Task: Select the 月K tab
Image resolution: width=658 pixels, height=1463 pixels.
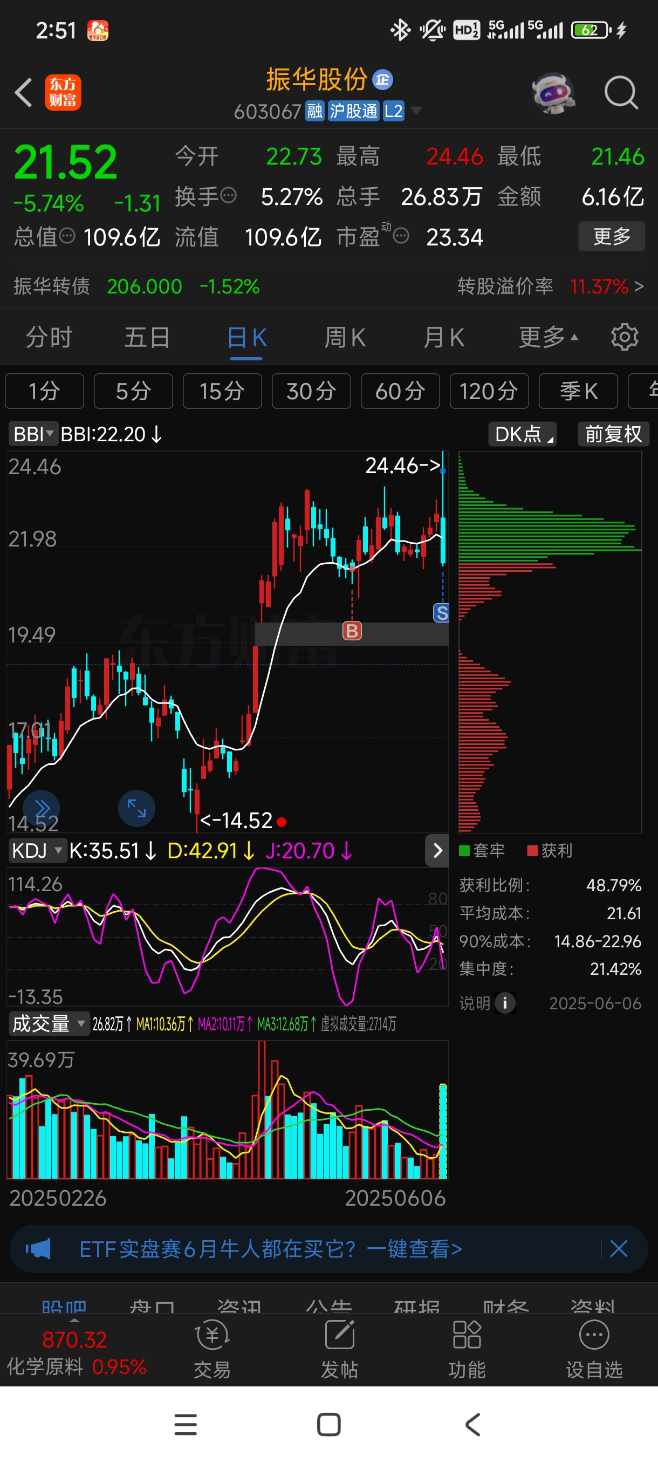Action: tap(443, 337)
